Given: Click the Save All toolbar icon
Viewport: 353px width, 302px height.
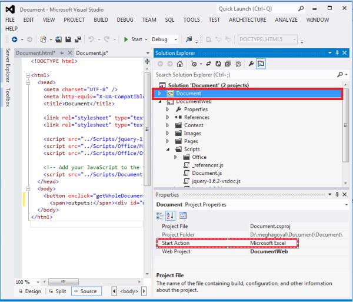Looking at the screenshot, I should coord(77,39).
